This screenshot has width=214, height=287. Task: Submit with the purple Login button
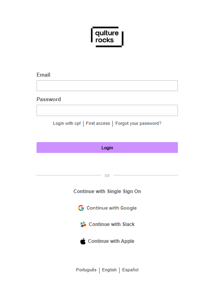click(107, 148)
